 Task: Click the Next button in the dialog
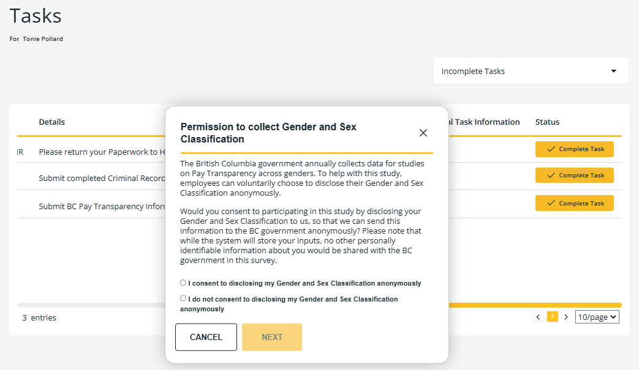click(x=272, y=337)
